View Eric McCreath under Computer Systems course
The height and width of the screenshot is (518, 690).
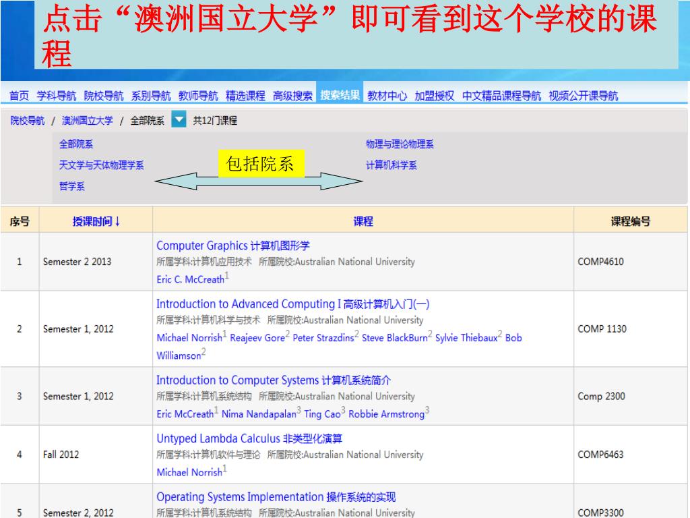coord(185,414)
